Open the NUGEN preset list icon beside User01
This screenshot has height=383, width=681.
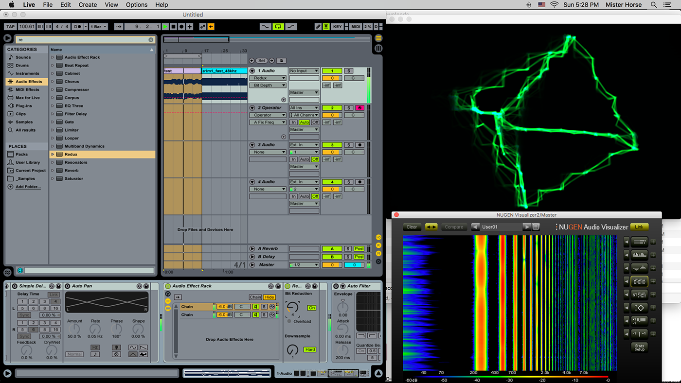coord(536,227)
